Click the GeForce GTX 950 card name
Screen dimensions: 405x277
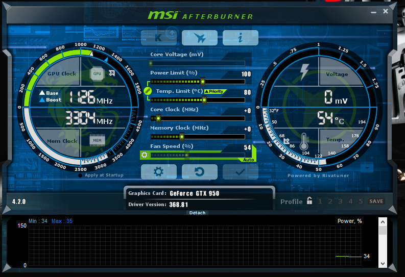point(194,193)
